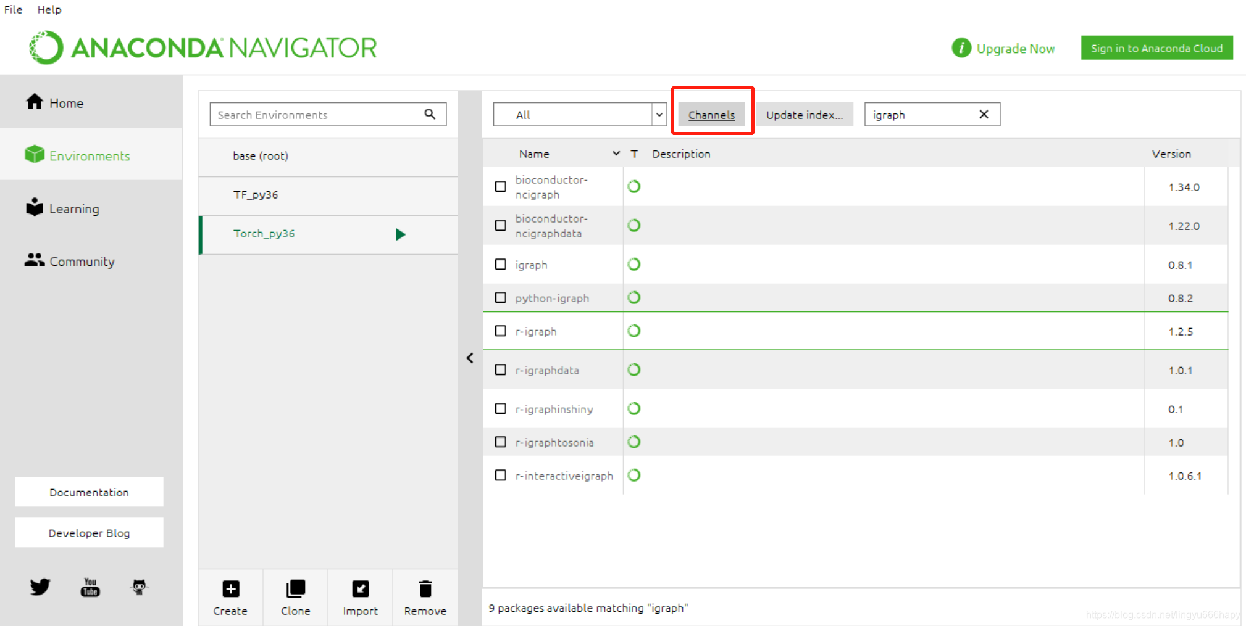
Task: Click version 1.34.0 of bioconductor-ncigraph
Action: coord(1184,187)
